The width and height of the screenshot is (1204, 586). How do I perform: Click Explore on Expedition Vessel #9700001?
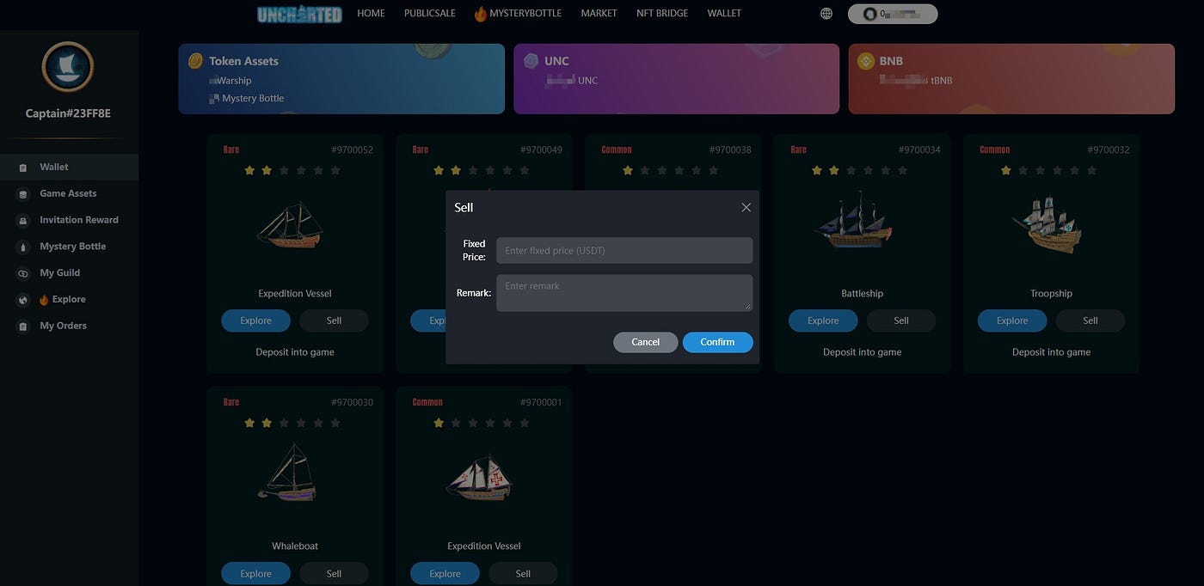click(445, 573)
